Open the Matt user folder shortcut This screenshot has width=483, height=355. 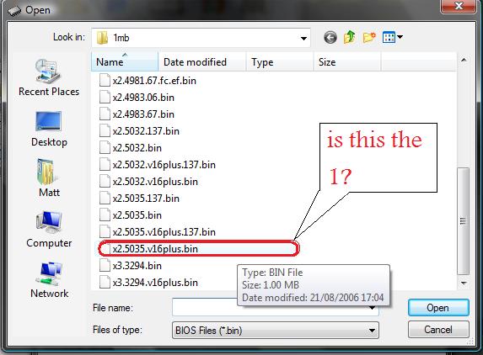49,178
